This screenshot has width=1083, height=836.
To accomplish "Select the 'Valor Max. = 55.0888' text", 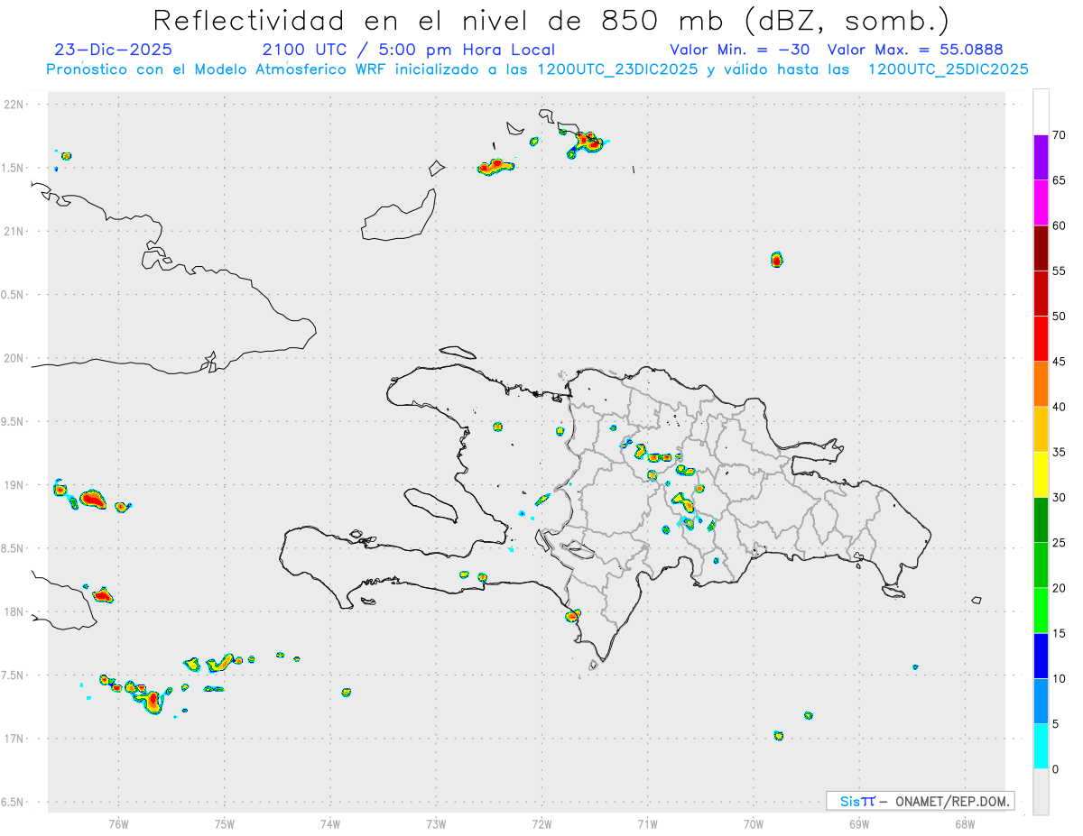I will coord(915,50).
